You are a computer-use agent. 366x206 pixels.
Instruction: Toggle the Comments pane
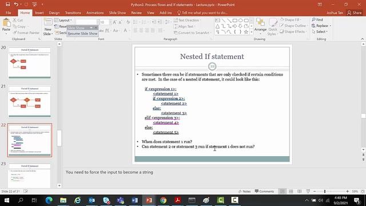pos(264,191)
